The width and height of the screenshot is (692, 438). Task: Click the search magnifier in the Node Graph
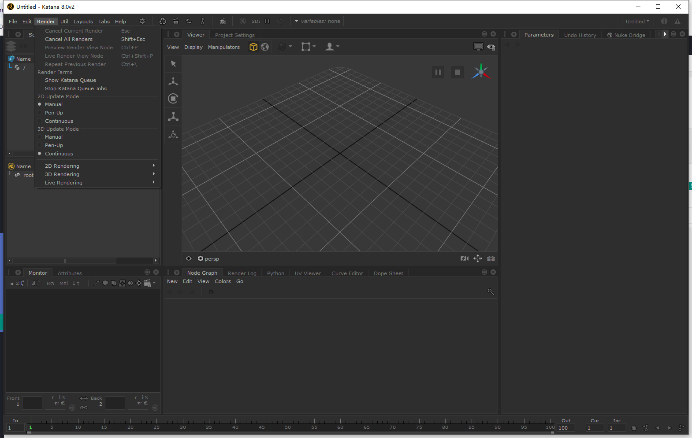491,292
